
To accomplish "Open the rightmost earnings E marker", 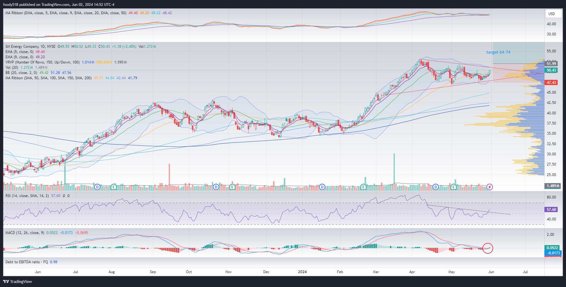I will point(453,187).
